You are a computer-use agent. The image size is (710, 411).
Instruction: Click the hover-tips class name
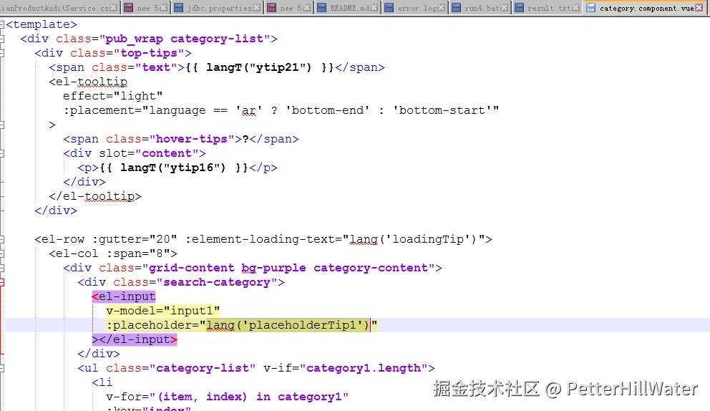pyautogui.click(x=192, y=139)
